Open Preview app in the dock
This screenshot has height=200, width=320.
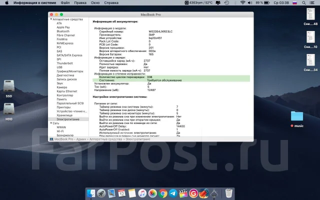pos(111,193)
